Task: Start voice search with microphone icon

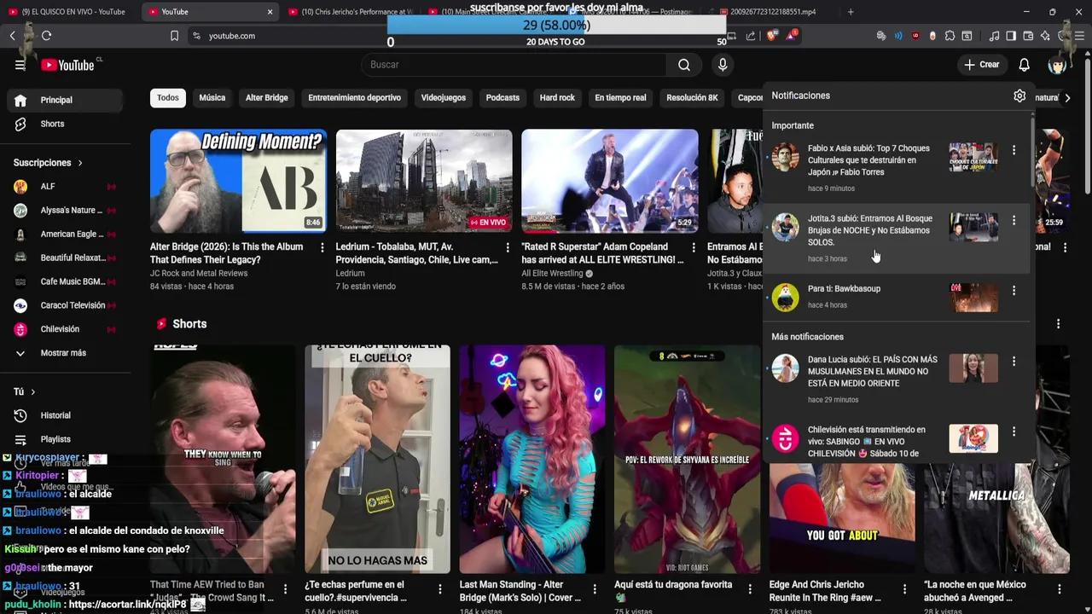Action: [x=723, y=65]
